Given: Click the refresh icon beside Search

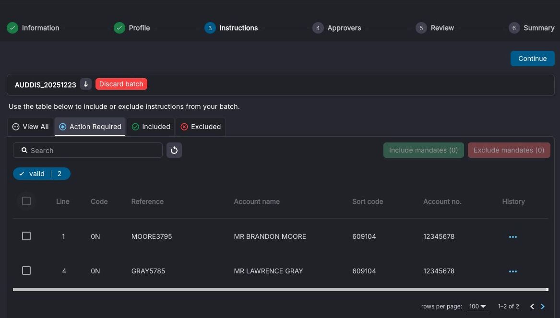Looking at the screenshot, I should (x=174, y=150).
